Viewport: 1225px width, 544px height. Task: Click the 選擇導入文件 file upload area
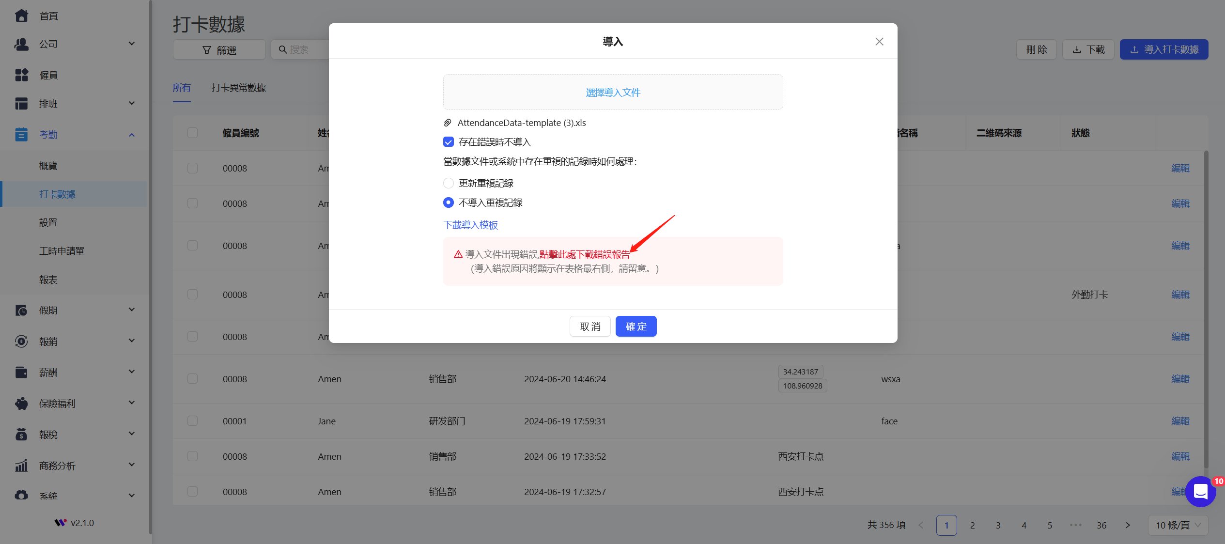pyautogui.click(x=612, y=92)
